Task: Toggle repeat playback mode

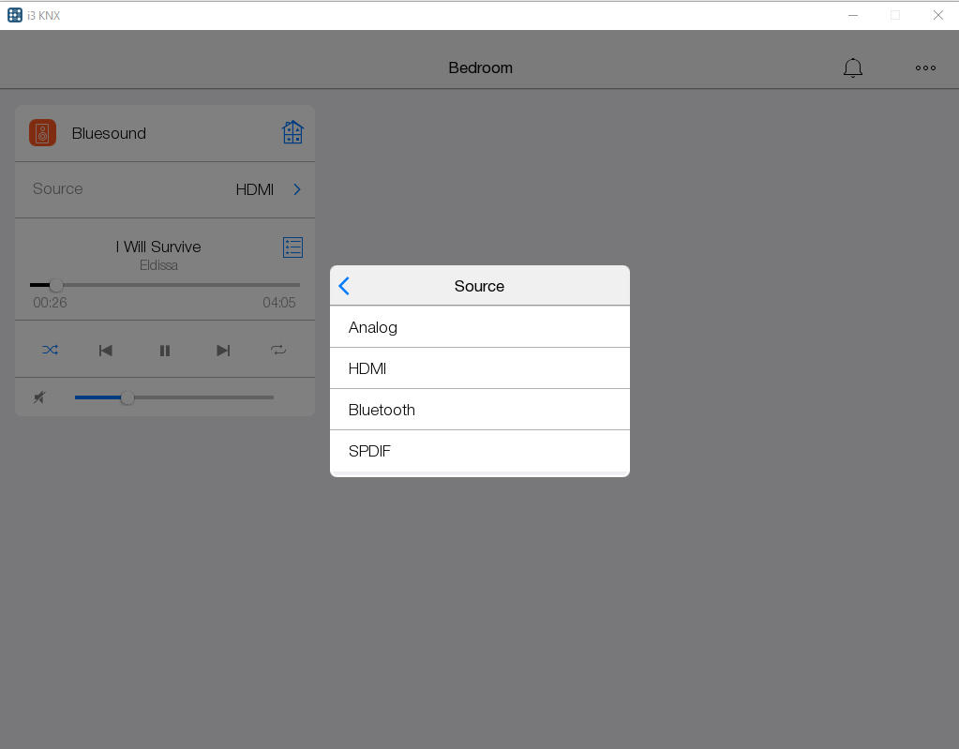Action: pos(278,351)
